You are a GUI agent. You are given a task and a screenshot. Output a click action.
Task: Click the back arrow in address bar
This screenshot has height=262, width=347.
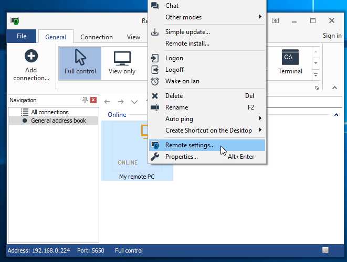[x=107, y=102]
